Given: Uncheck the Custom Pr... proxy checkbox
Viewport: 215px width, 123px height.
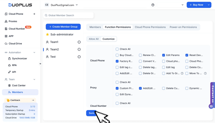Looking at the screenshot, I should click(117, 88).
